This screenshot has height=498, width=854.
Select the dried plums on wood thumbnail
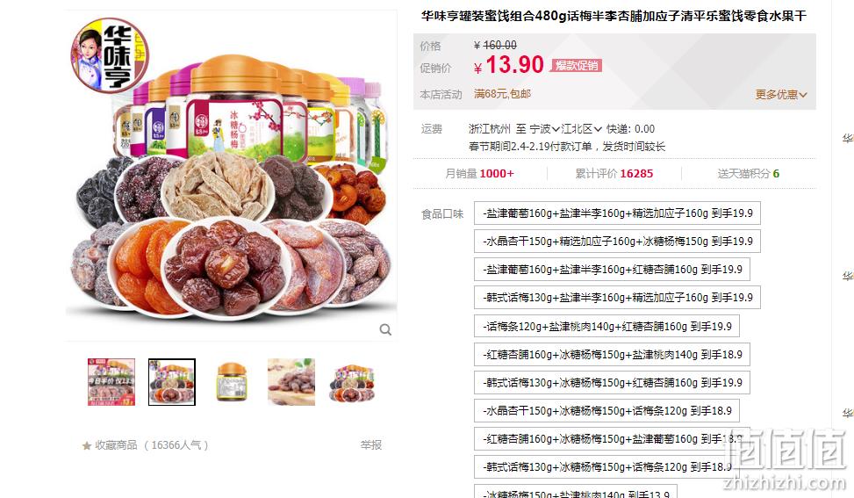point(291,382)
